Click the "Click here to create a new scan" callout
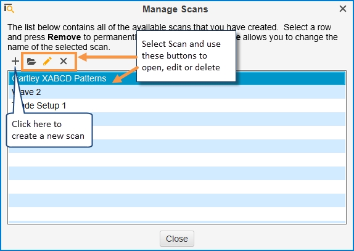Viewport: 354px width, 251px height. tap(49, 130)
